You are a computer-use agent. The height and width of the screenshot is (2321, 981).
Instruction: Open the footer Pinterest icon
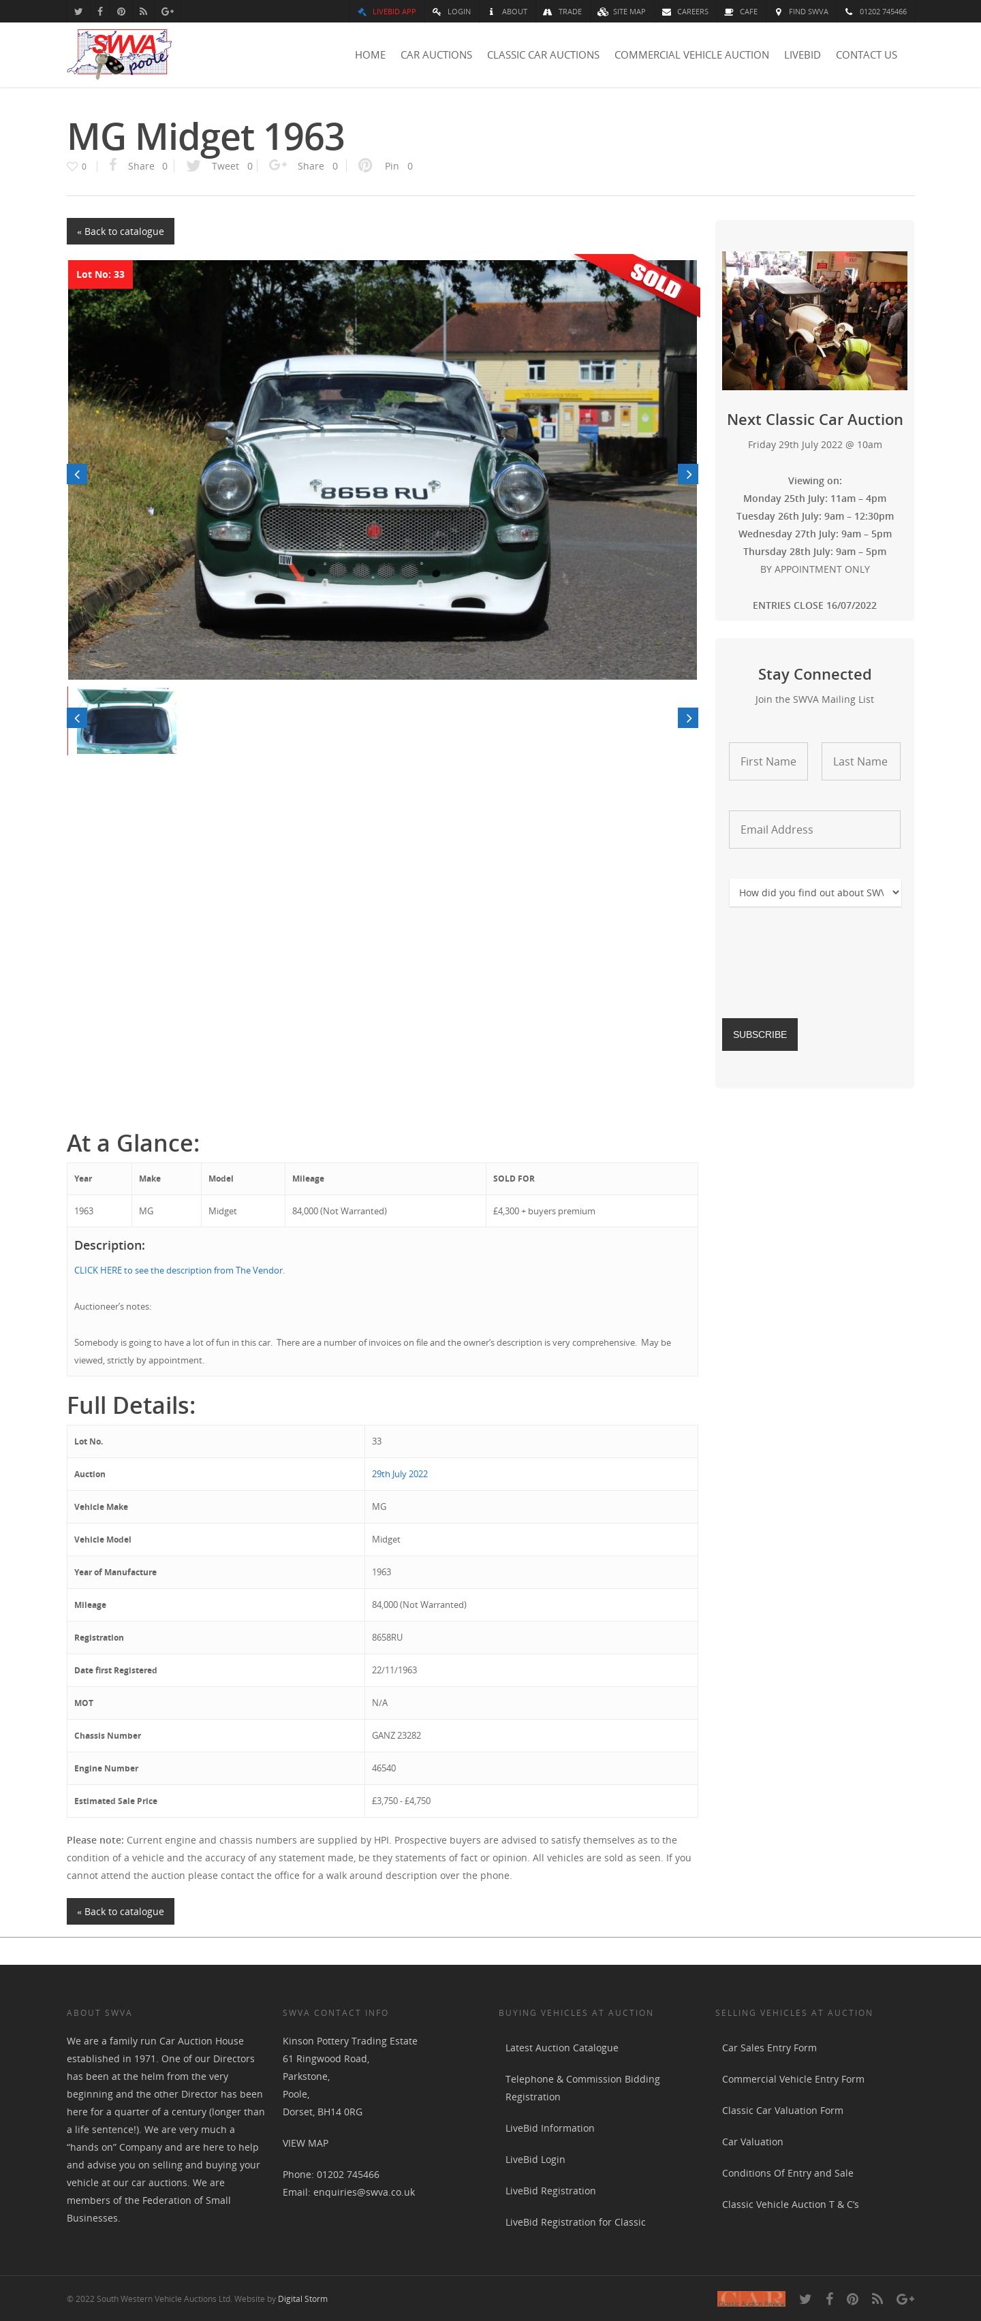tap(853, 2299)
